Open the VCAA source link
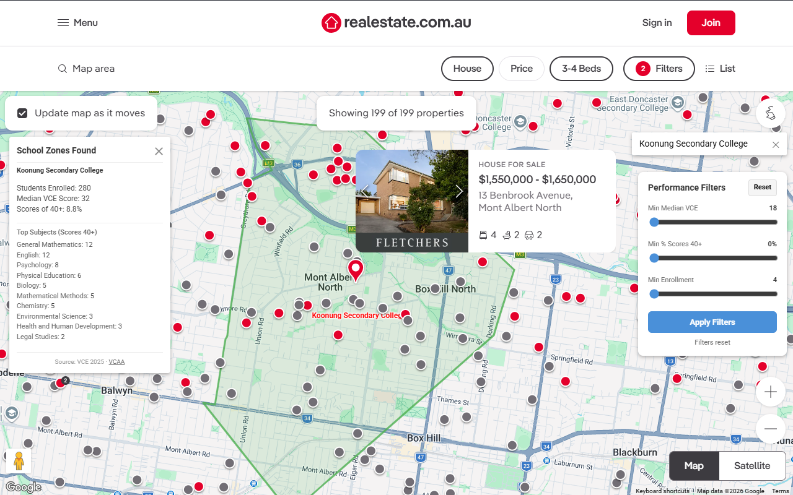Viewport: 793px width, 495px height. [116, 361]
